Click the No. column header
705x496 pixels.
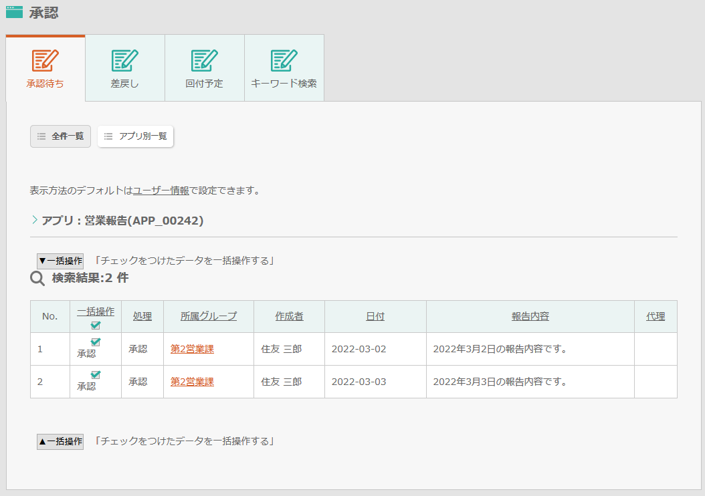50,316
